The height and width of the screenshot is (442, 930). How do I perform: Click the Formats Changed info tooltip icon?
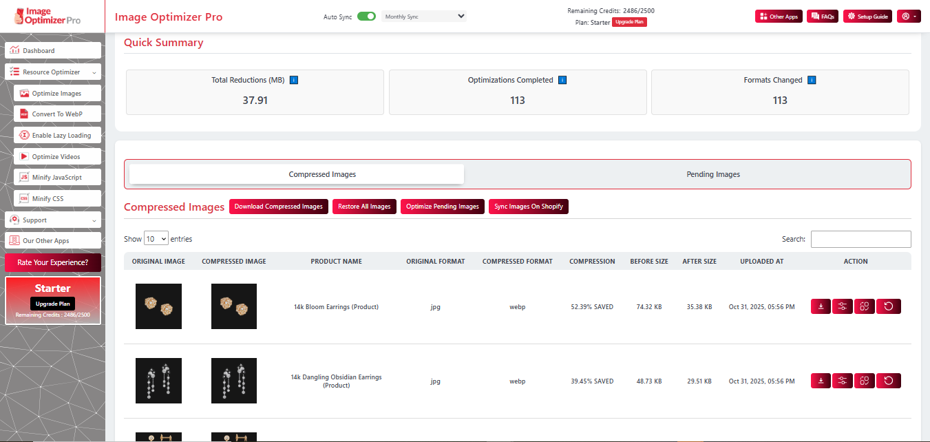(x=812, y=79)
